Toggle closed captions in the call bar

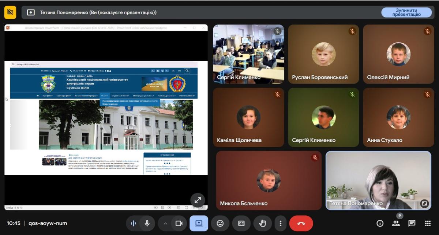click(x=241, y=223)
